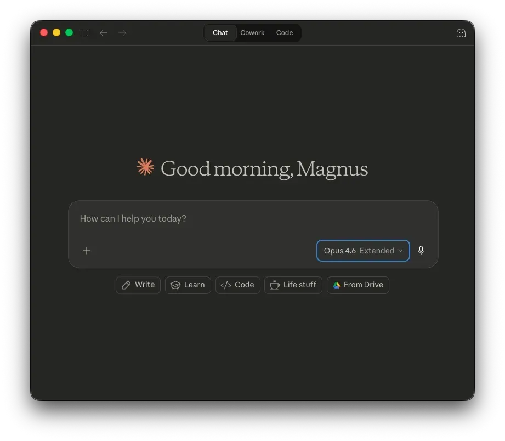Click the orange Claude starburst logo

tap(145, 167)
